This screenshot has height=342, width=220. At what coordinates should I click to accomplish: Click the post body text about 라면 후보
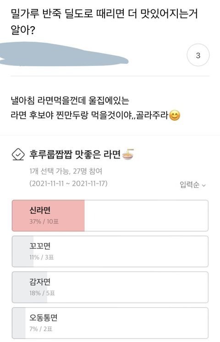[95, 108]
